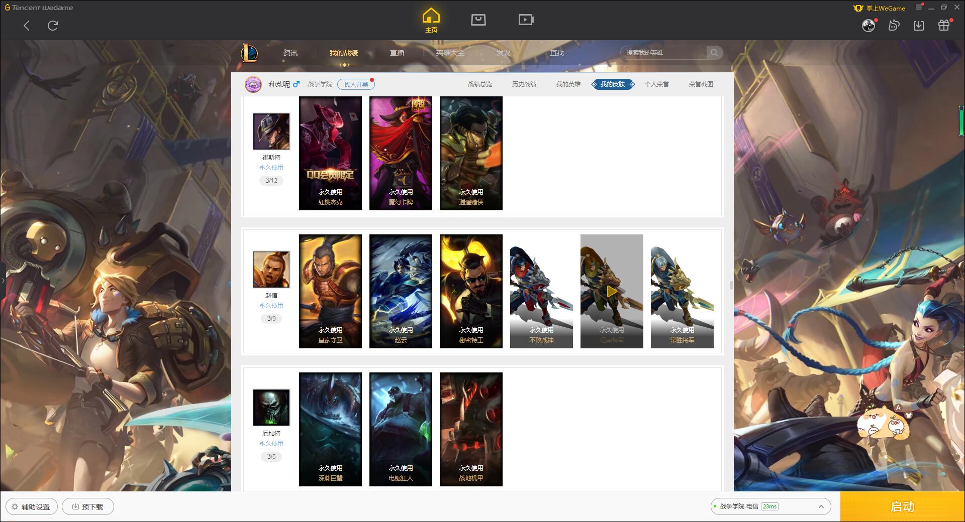Click the 种菜呢 profile avatar
This screenshot has height=522, width=965.
click(253, 84)
